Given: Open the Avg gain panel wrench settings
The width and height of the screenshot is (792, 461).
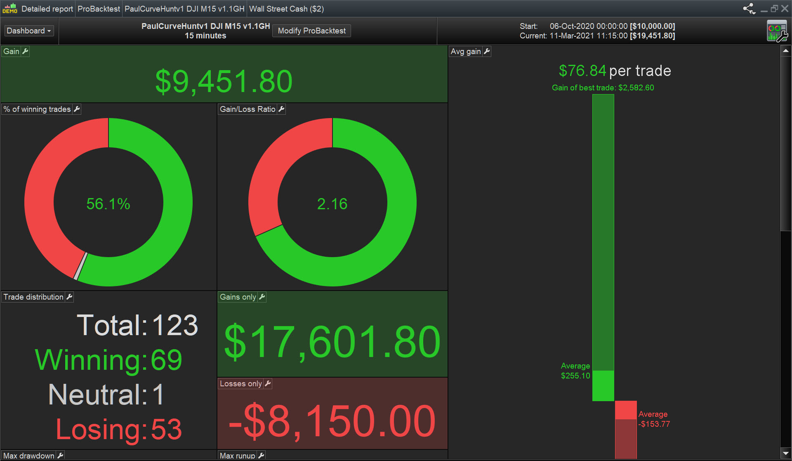Looking at the screenshot, I should click(x=487, y=51).
